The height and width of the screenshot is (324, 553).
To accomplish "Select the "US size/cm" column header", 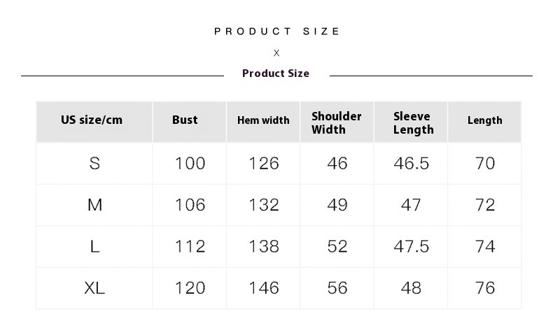I will point(92,120).
